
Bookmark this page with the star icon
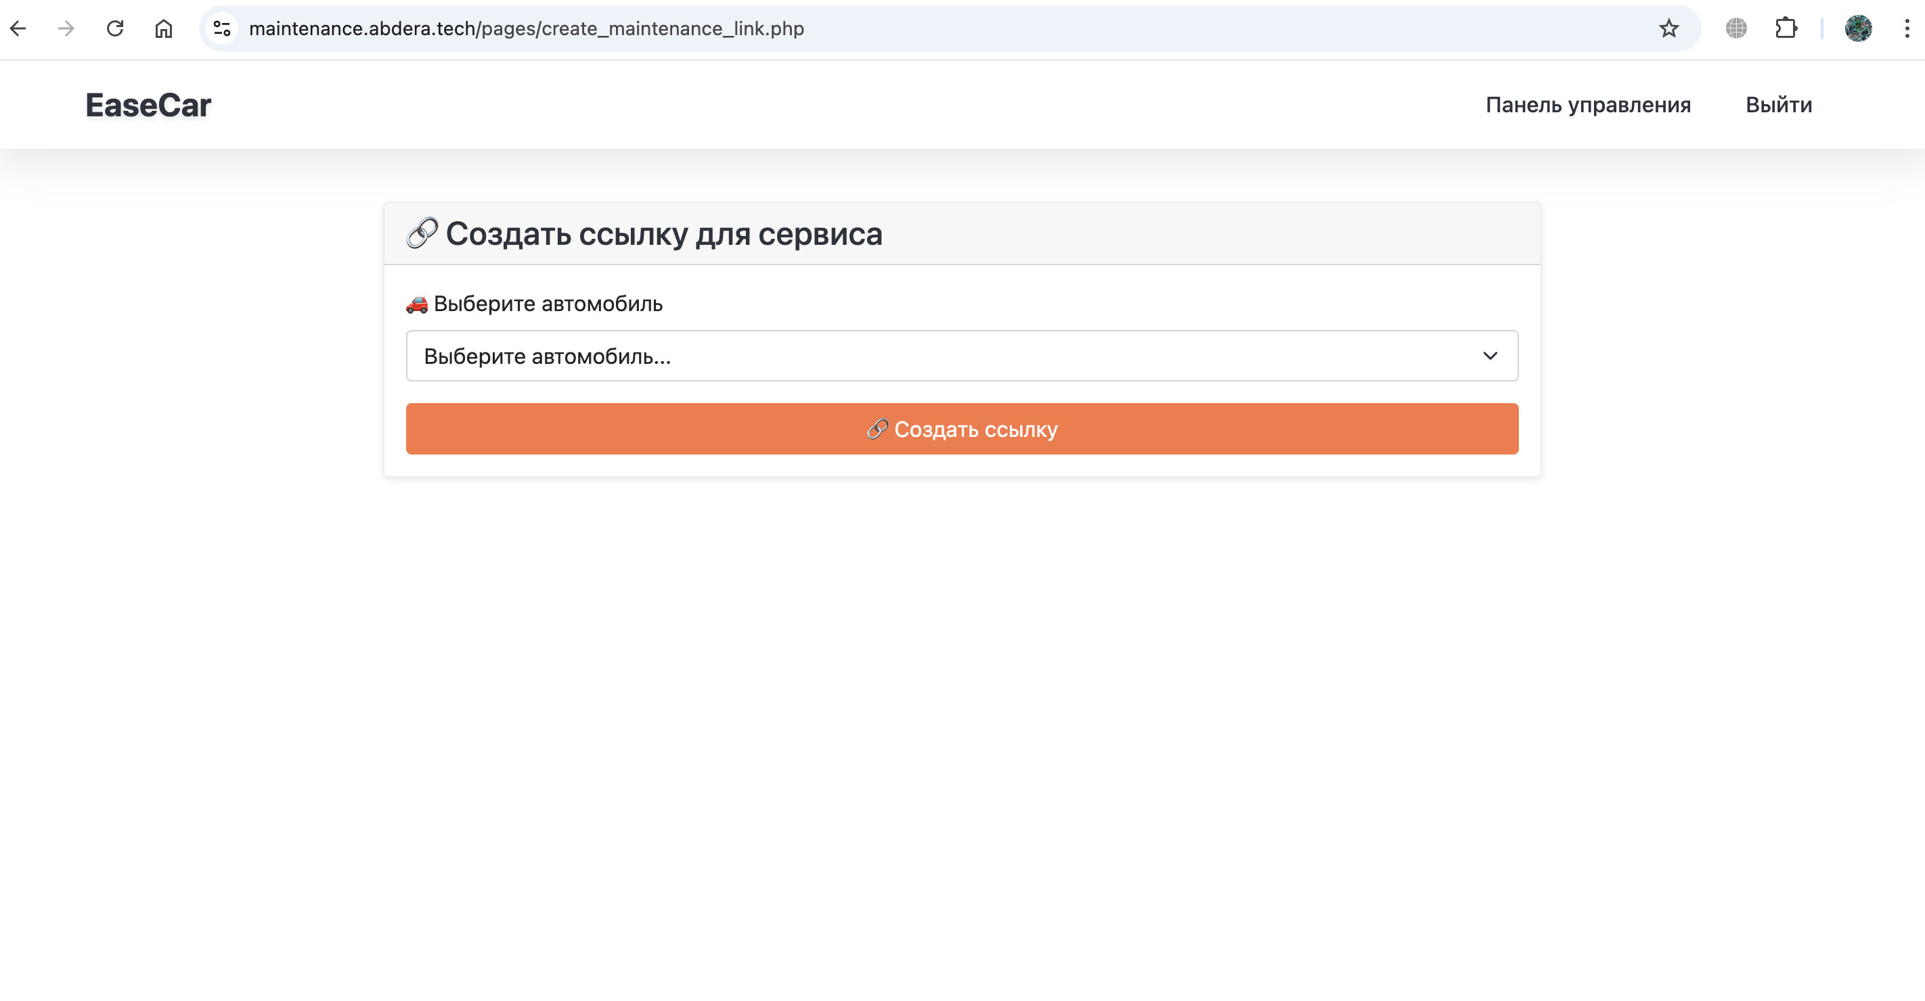1668,28
